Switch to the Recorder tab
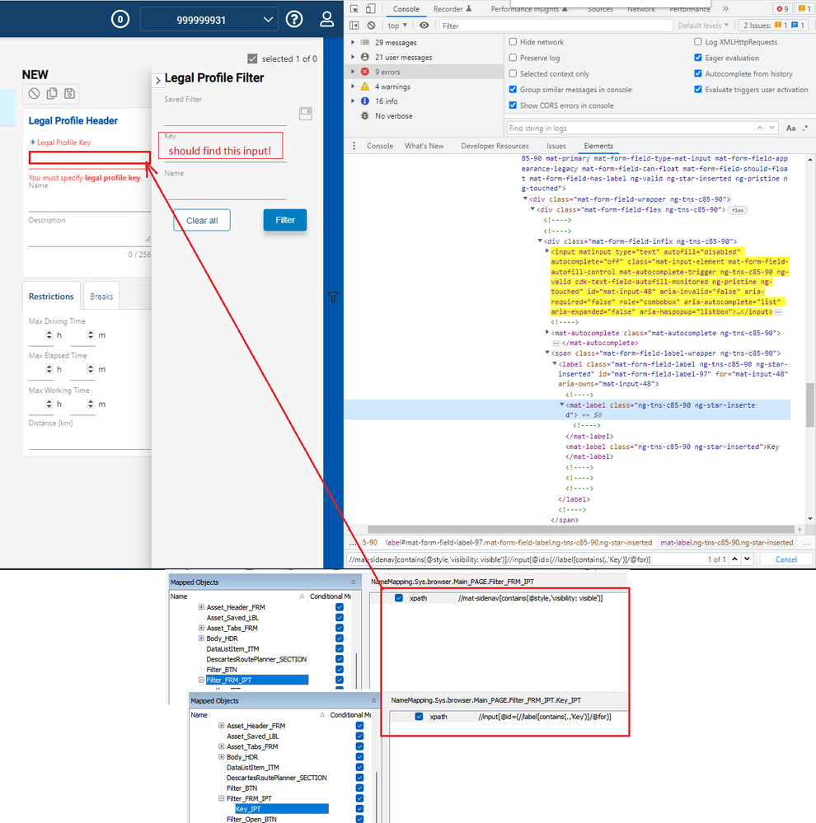 click(x=453, y=9)
